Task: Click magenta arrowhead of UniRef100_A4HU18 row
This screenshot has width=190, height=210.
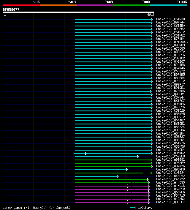Action: tap(149, 186)
